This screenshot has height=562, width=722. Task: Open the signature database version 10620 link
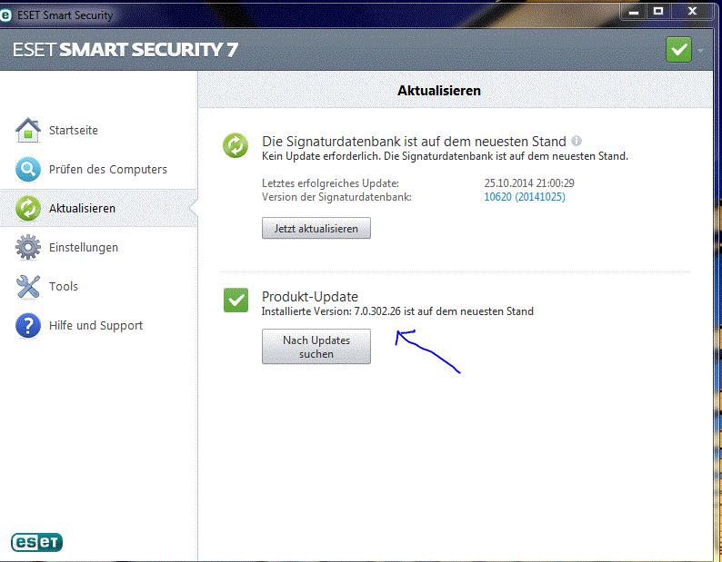525,197
